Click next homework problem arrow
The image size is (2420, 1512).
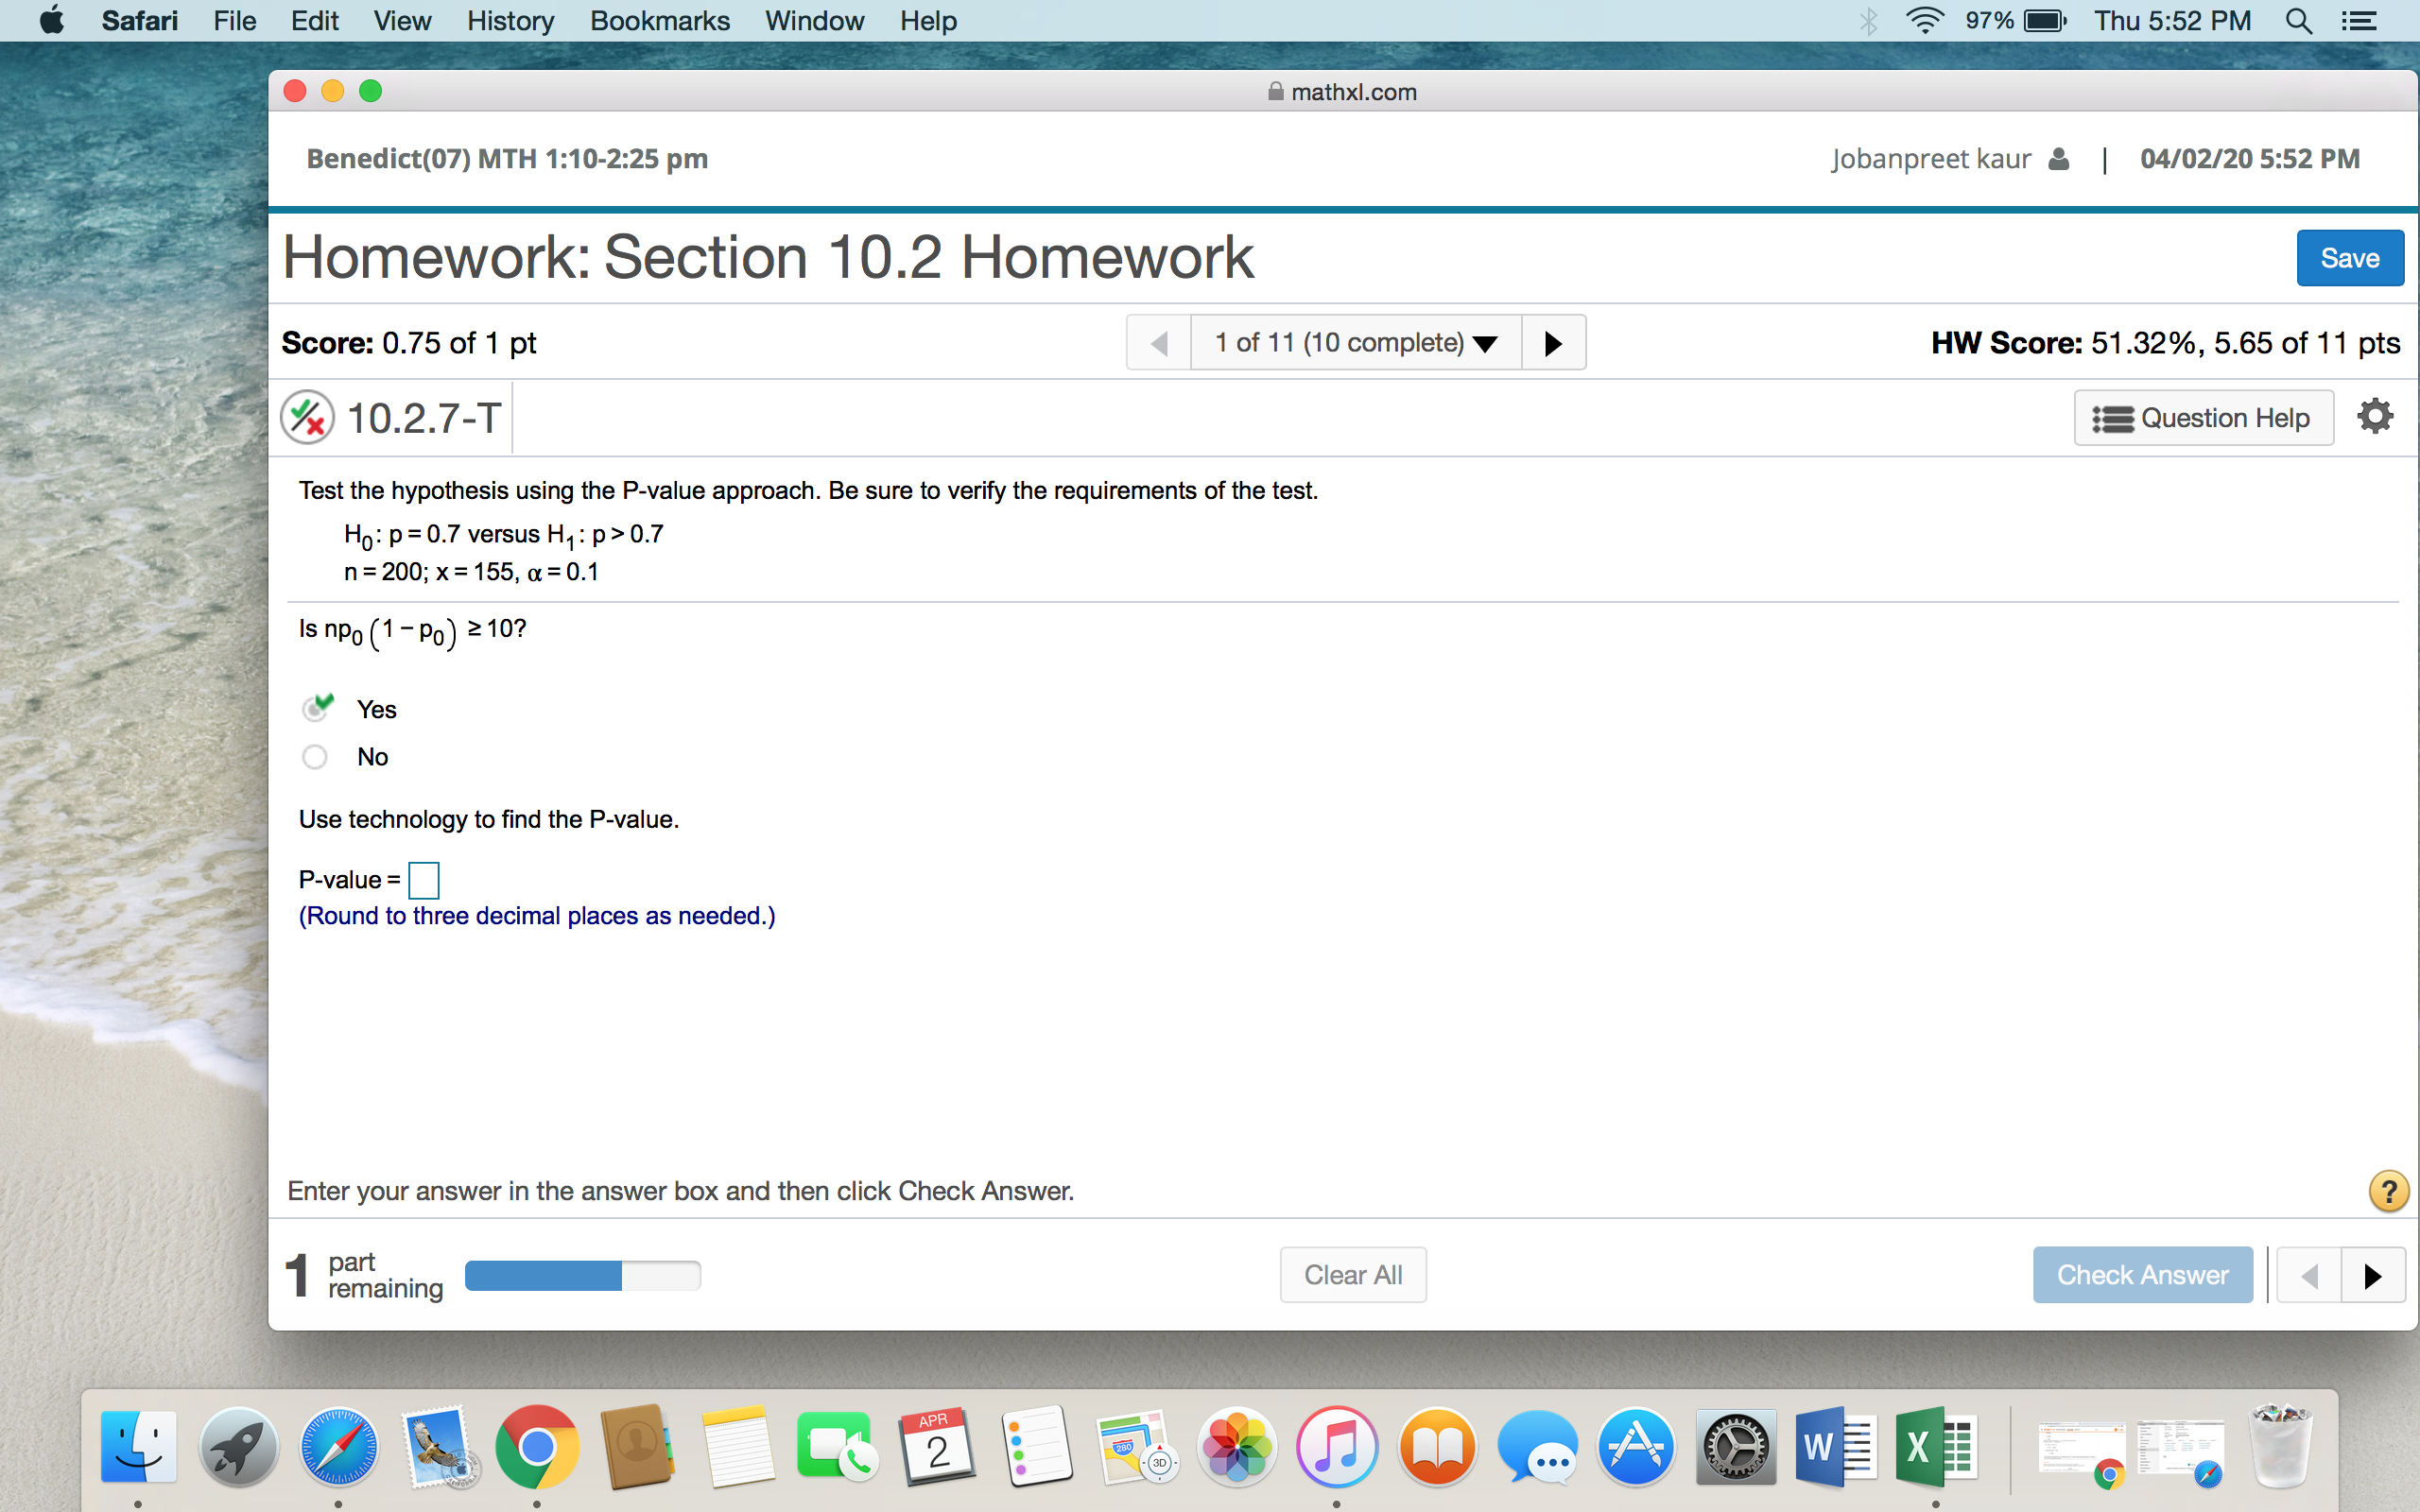click(1556, 341)
